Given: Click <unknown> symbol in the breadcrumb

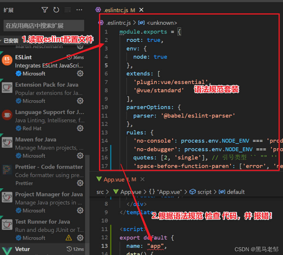Looking at the screenshot, I should [x=162, y=23].
